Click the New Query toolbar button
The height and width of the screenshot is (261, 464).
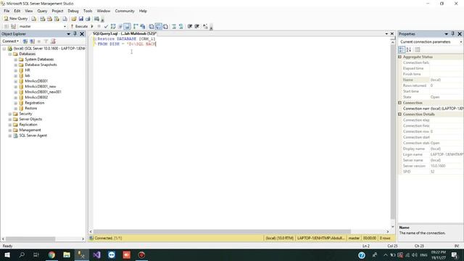(16, 19)
